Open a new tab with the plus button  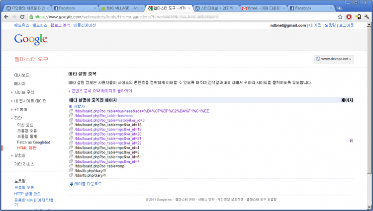(339, 8)
